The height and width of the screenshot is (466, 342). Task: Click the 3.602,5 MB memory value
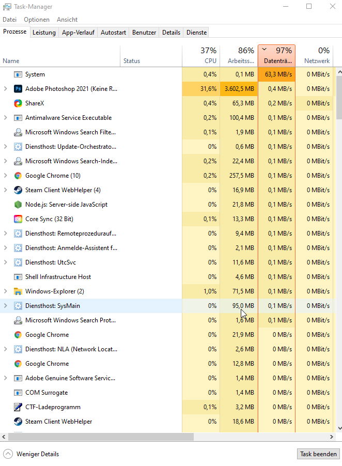(x=239, y=88)
